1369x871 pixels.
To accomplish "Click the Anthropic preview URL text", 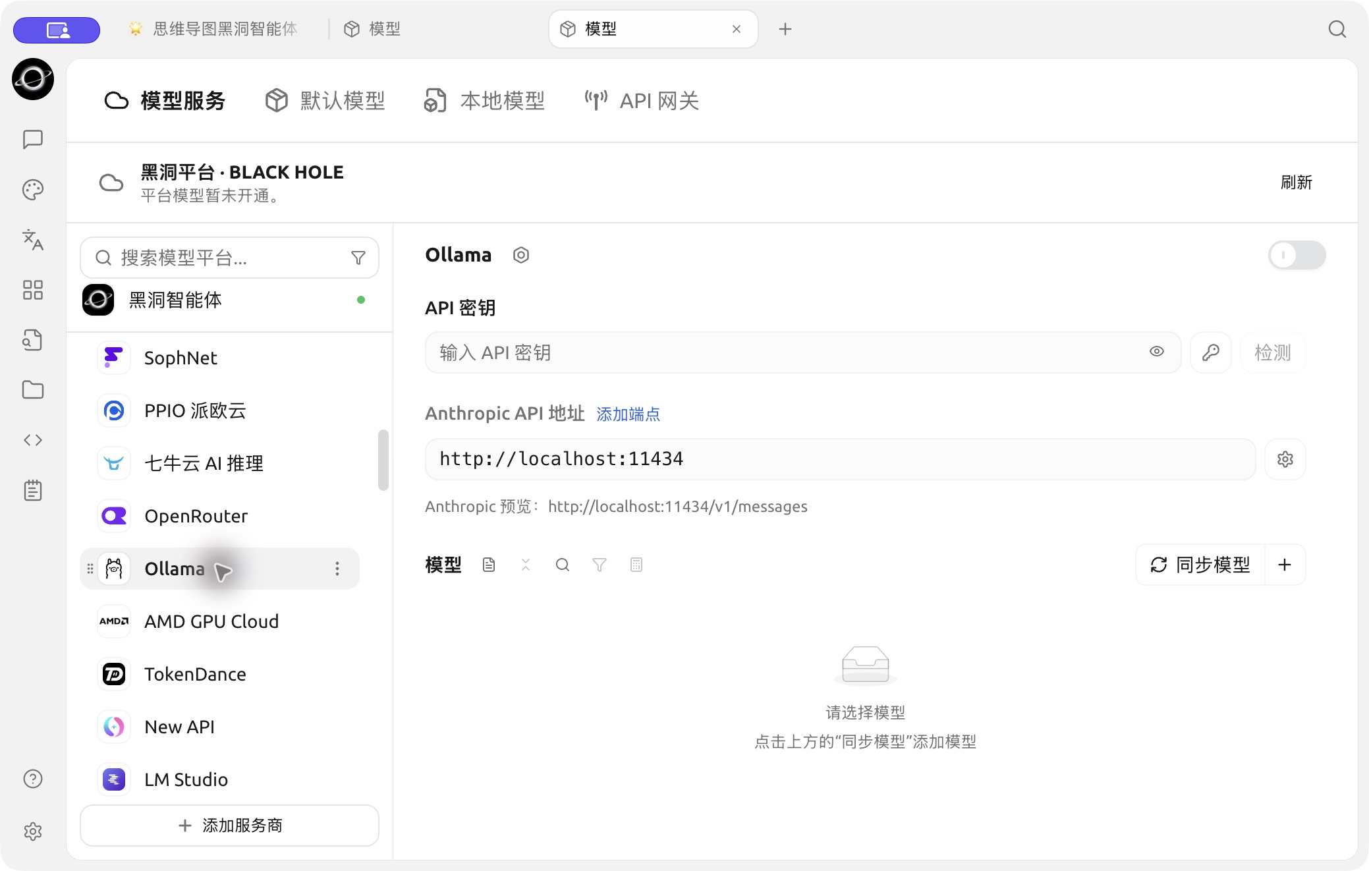I will 678,507.
